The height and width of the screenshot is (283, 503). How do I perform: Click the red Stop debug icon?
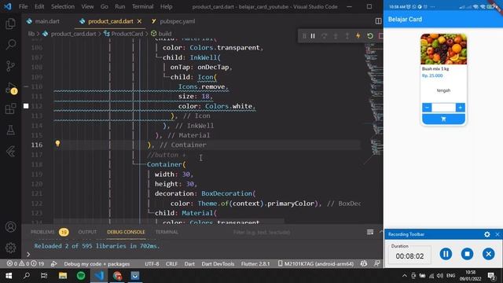point(380,36)
